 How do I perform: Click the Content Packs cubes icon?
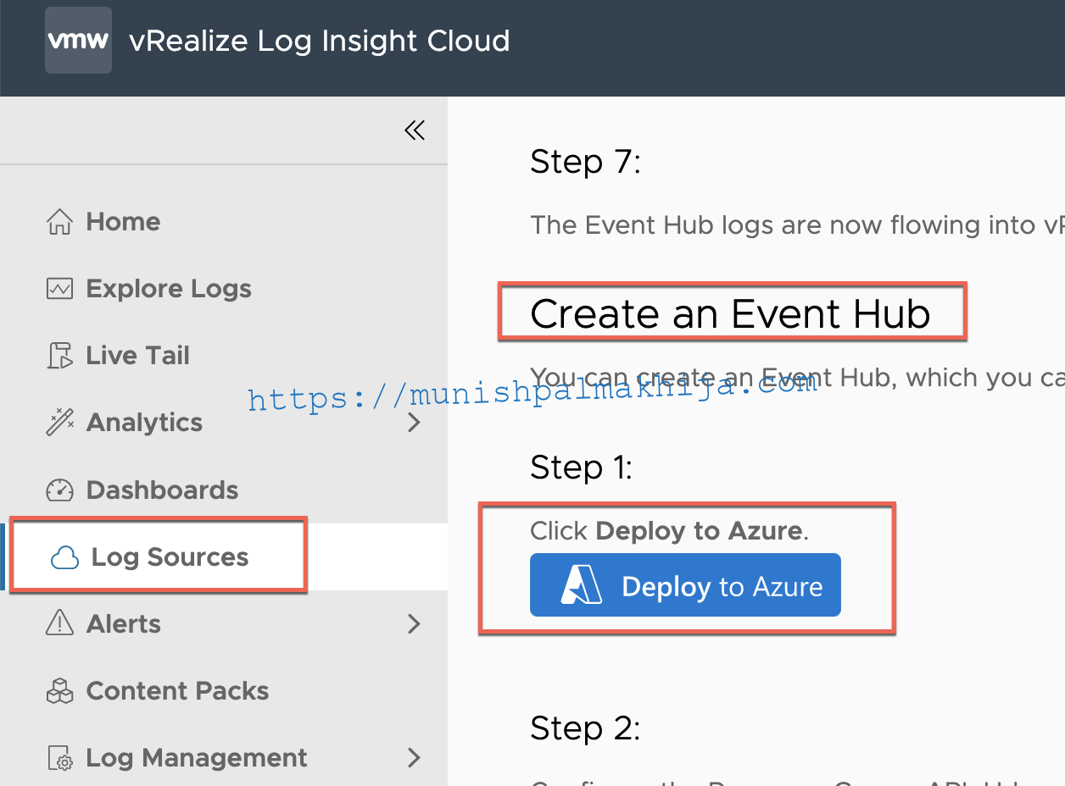pyautogui.click(x=59, y=690)
